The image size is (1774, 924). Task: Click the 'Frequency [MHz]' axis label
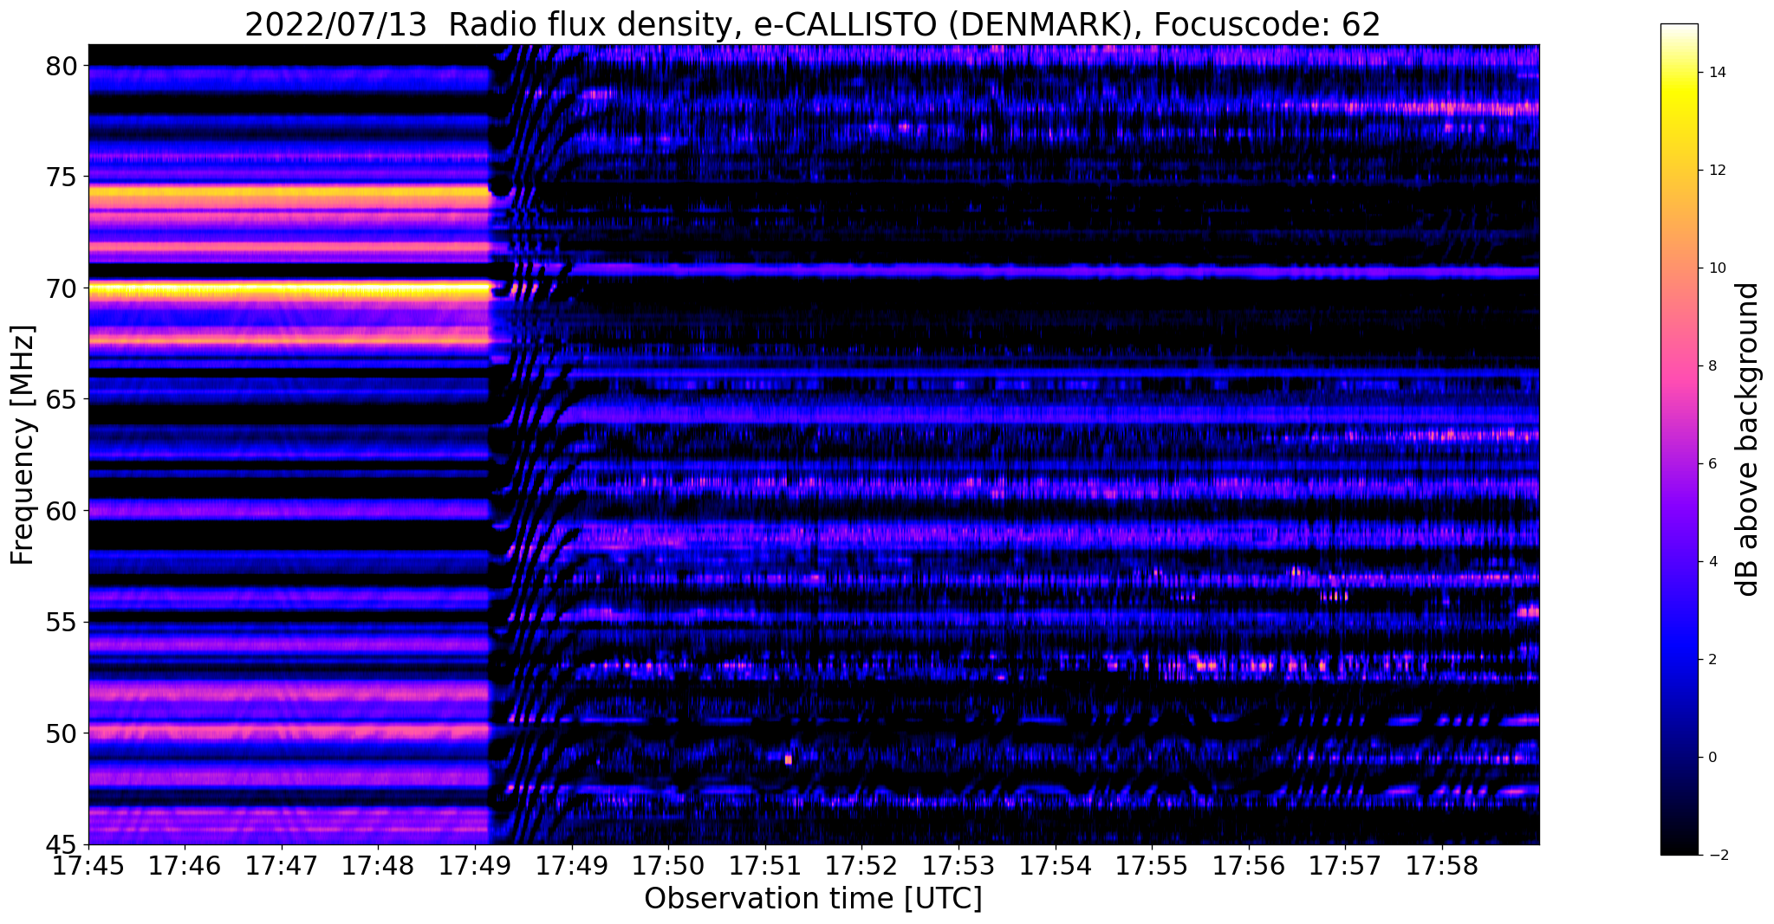pos(23,444)
